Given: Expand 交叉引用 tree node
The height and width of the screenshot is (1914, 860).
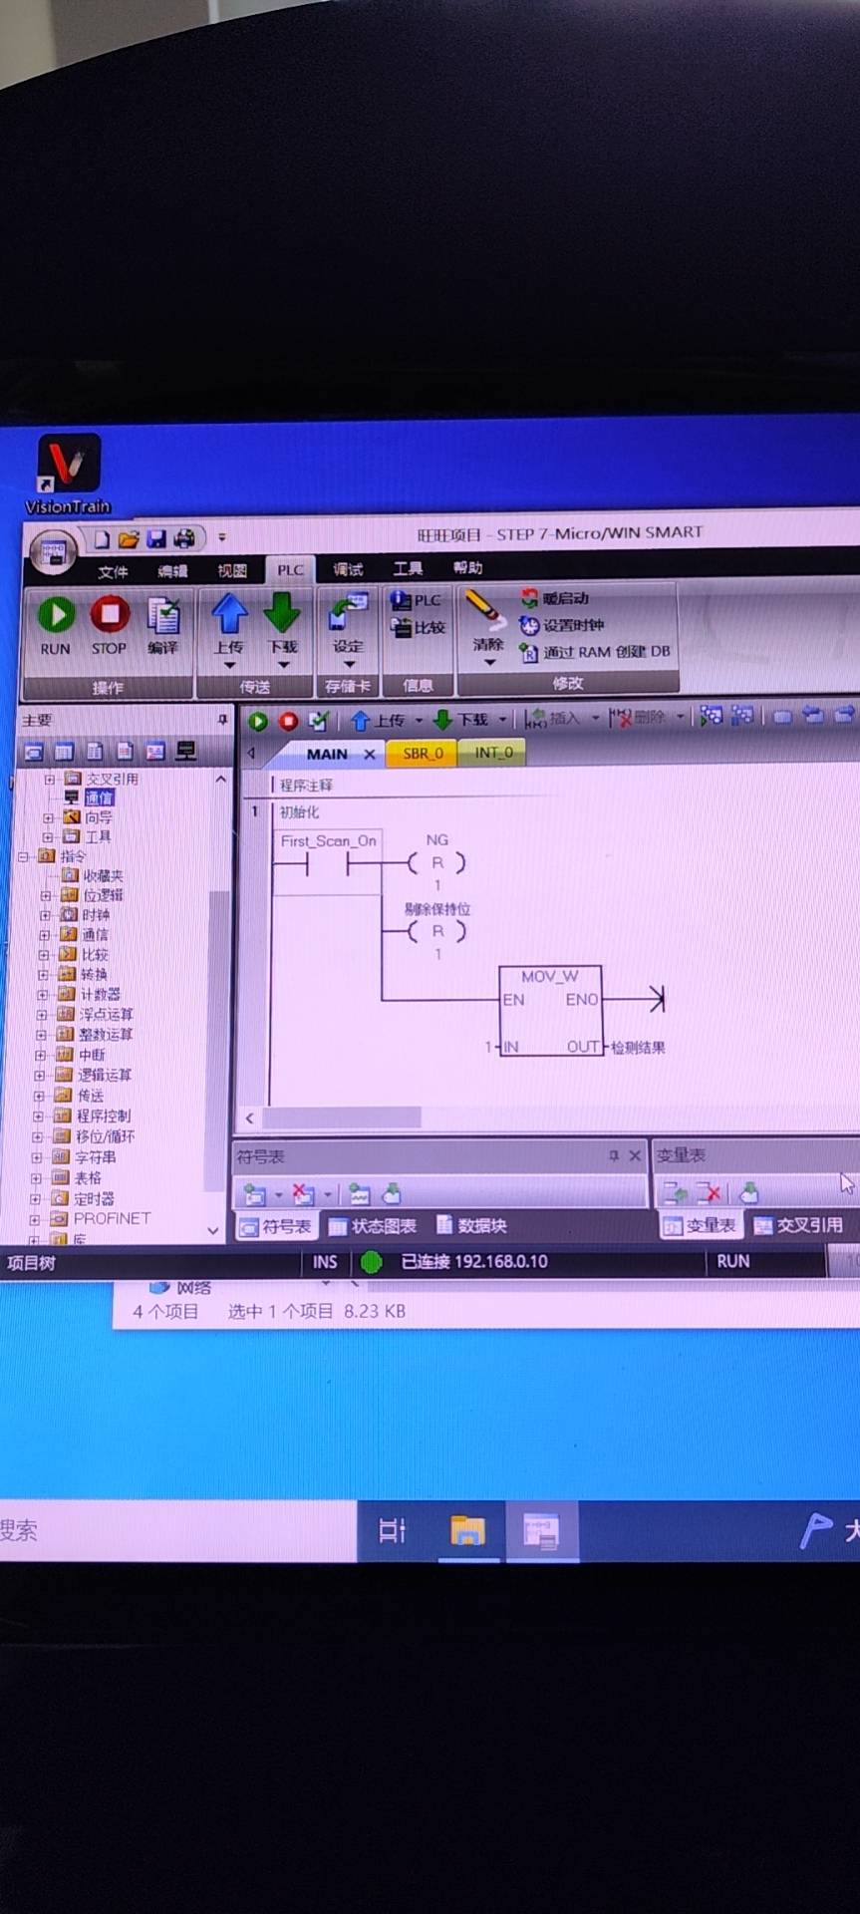Looking at the screenshot, I should click(50, 780).
